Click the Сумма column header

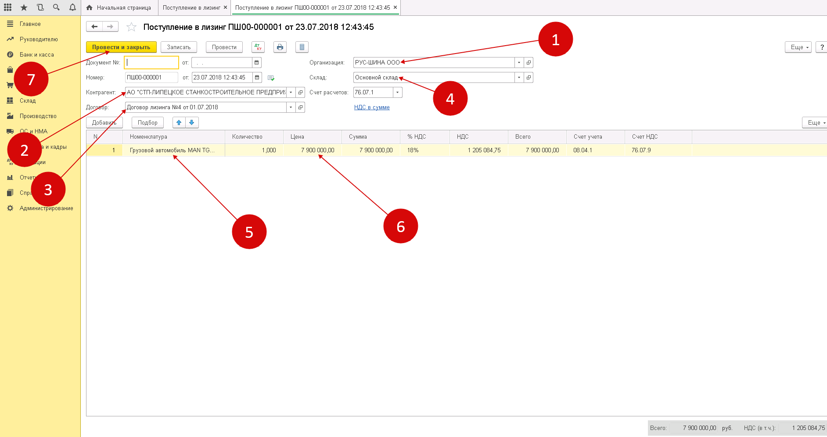pos(371,137)
